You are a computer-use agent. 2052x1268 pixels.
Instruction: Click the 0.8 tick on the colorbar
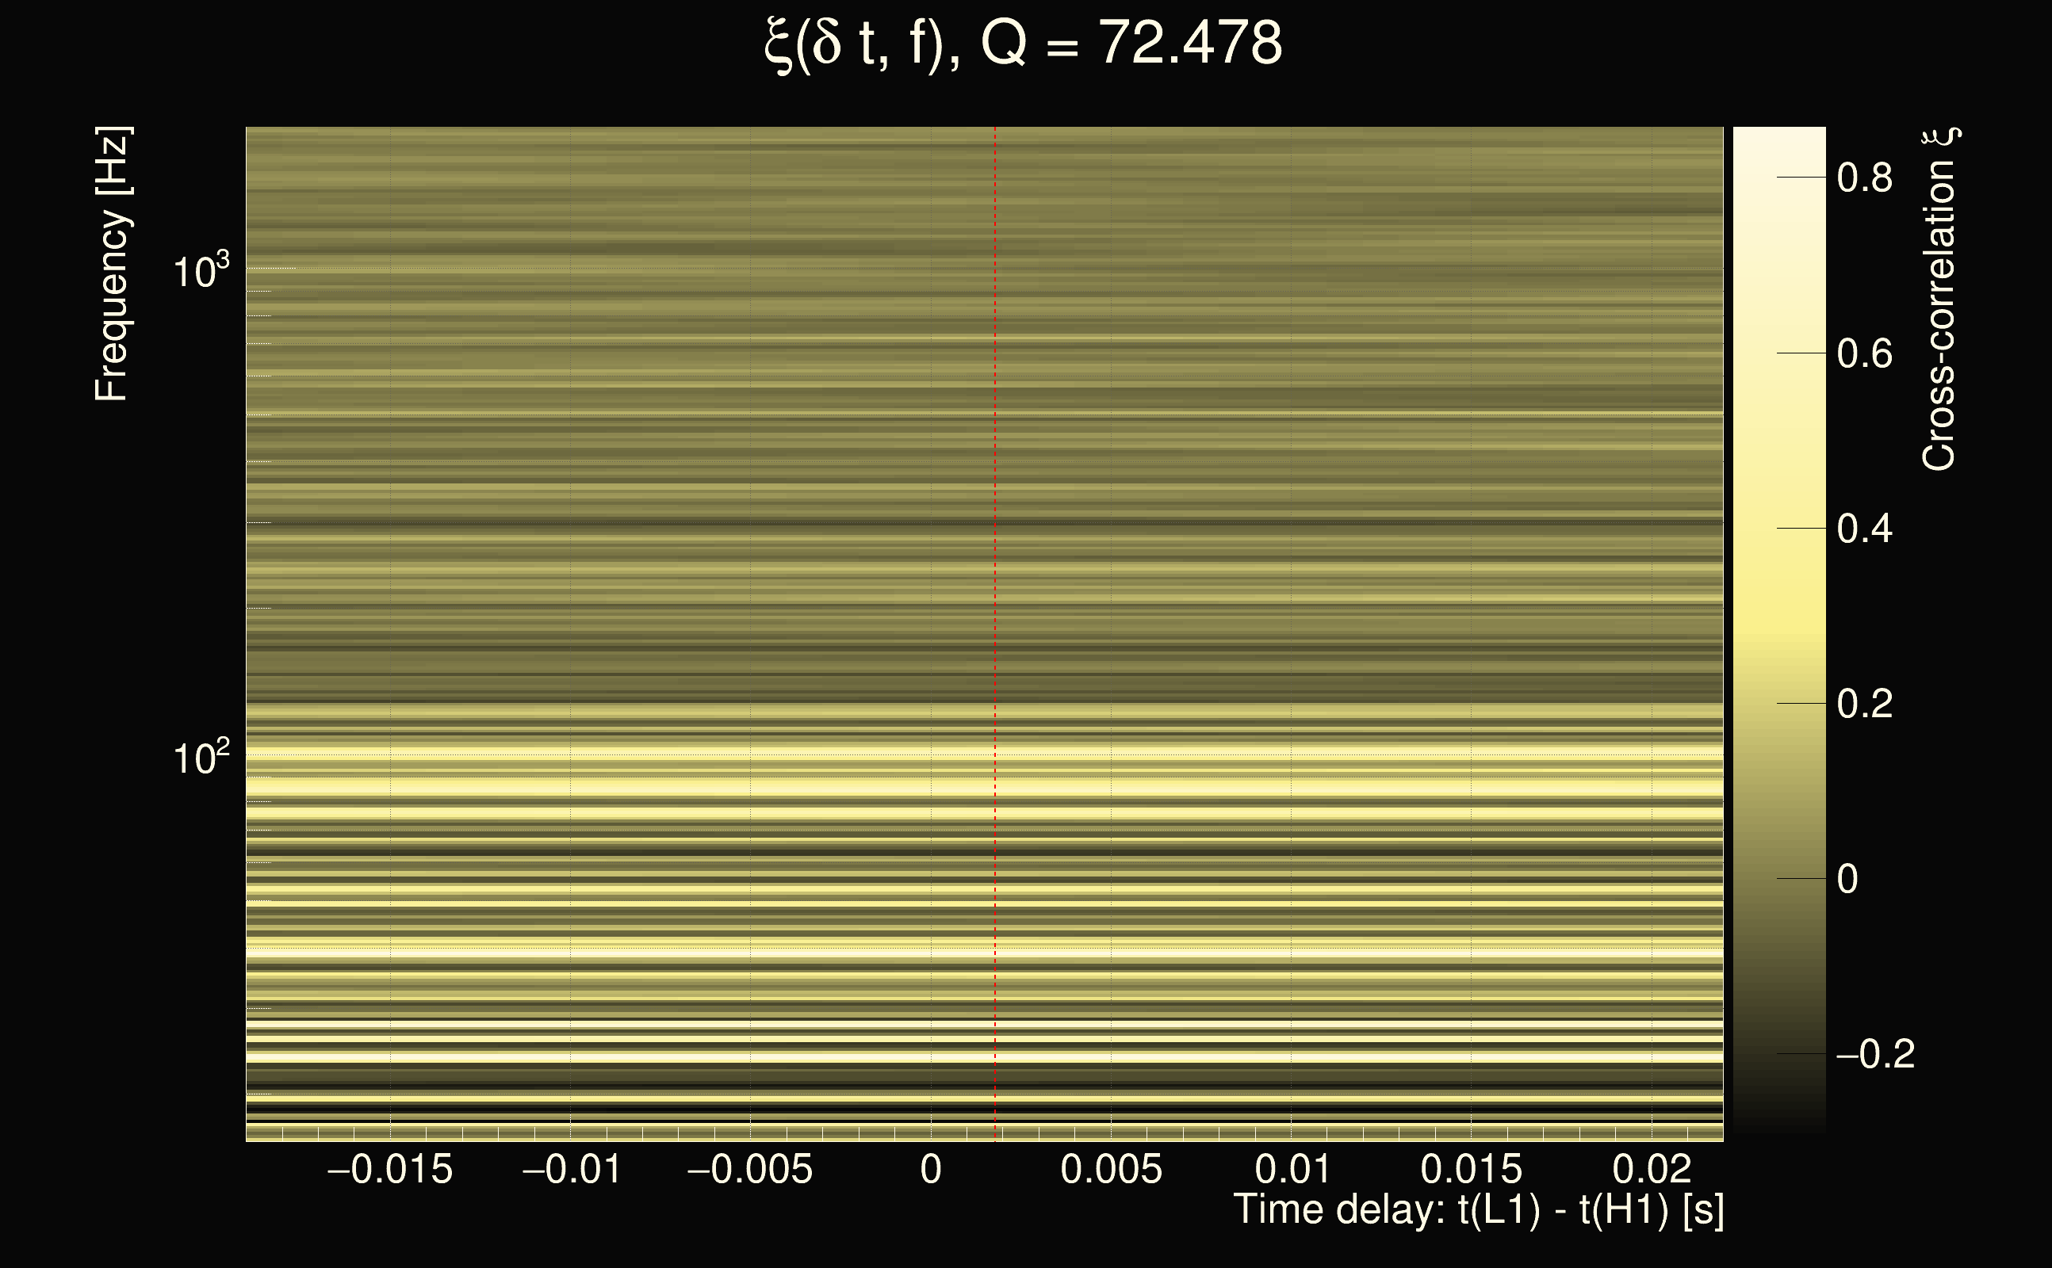click(x=1864, y=178)
